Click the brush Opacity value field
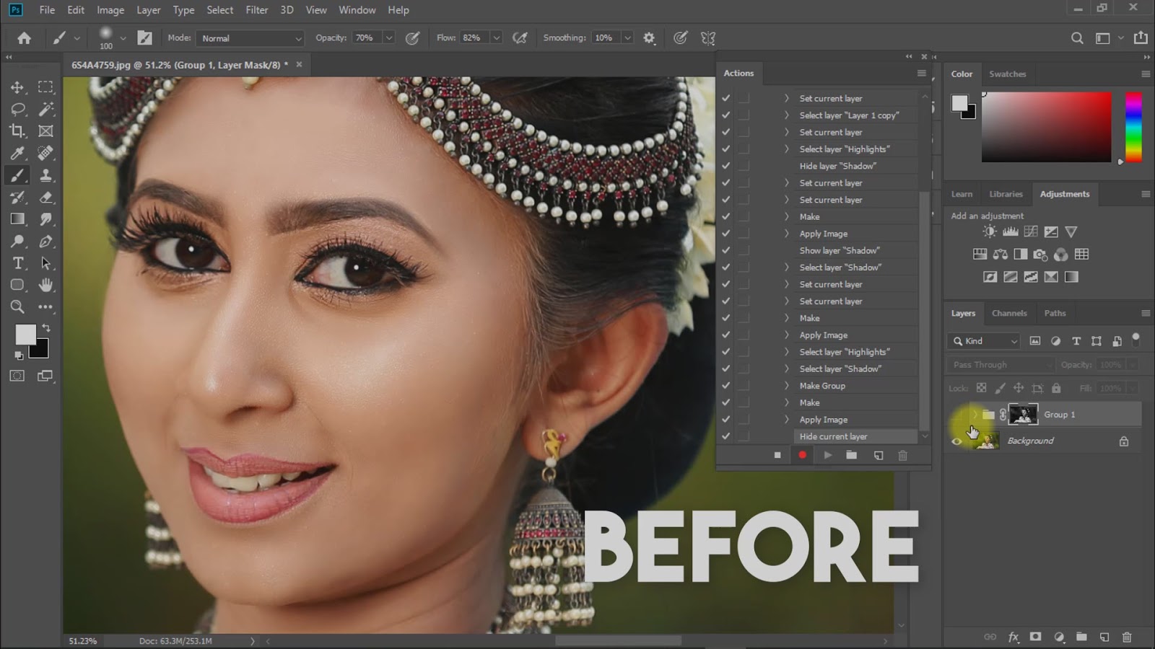1155x649 pixels. [366, 38]
